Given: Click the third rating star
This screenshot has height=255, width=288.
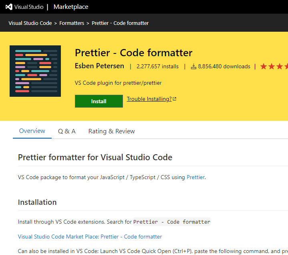Looking at the screenshot, I should pos(280,66).
